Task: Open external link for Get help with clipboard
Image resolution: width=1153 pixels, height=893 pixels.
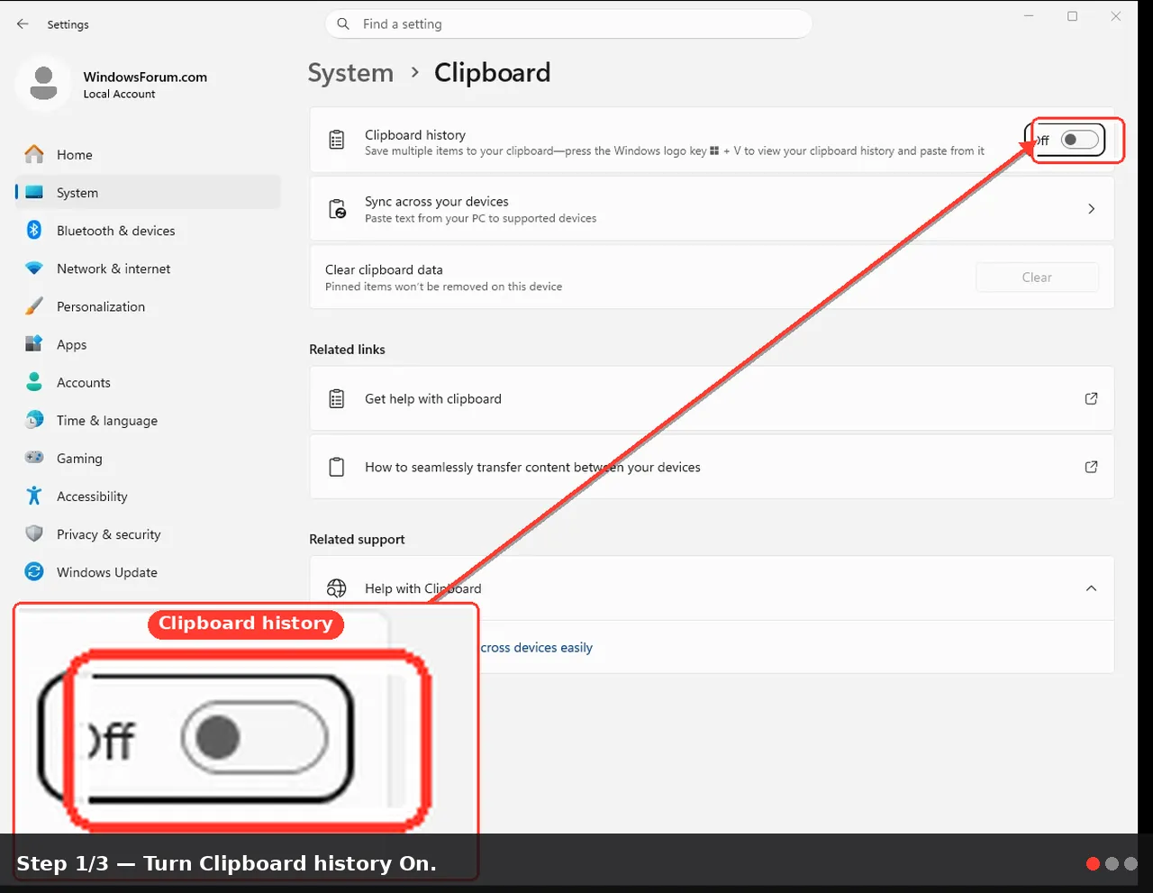Action: [x=1091, y=398]
